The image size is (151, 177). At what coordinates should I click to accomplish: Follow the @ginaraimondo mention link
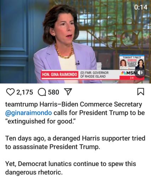28,113
